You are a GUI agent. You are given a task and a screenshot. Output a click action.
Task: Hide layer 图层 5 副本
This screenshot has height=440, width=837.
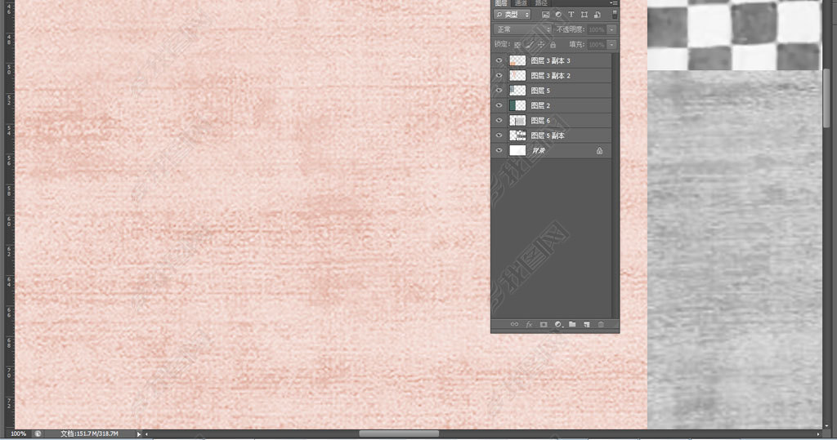pyautogui.click(x=499, y=136)
